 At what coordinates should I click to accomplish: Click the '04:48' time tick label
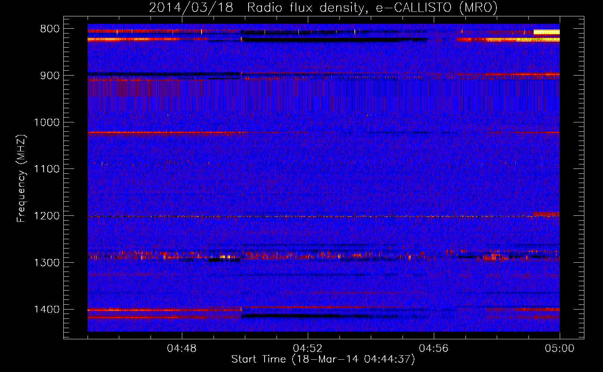pyautogui.click(x=182, y=349)
